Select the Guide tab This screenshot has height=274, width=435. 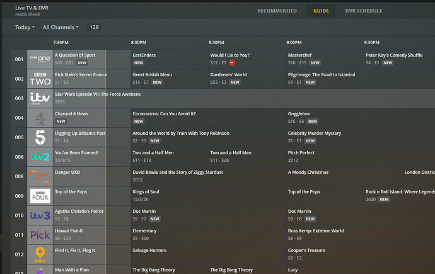321,11
